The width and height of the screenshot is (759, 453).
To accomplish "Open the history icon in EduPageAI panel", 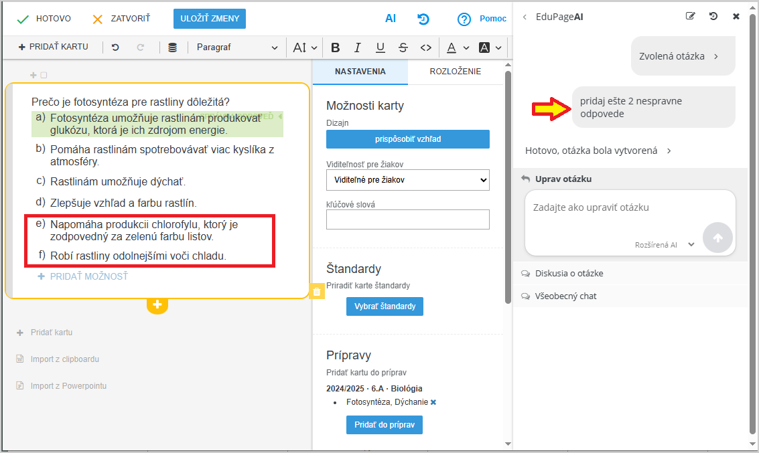I will pos(713,16).
